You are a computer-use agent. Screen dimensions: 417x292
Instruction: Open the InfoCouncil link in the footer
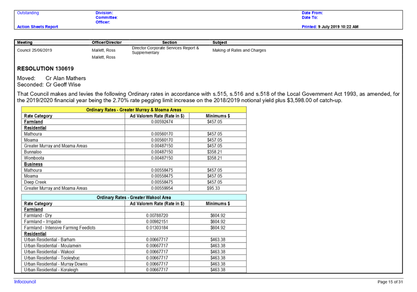pos(24,281)
